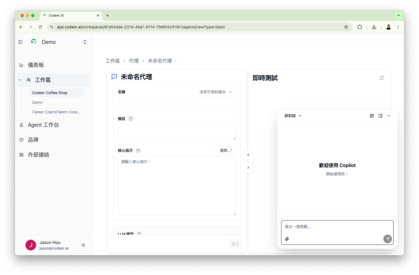Open the Demo workspace switcher chevron
The width and height of the screenshot is (419, 275).
pos(85,42)
